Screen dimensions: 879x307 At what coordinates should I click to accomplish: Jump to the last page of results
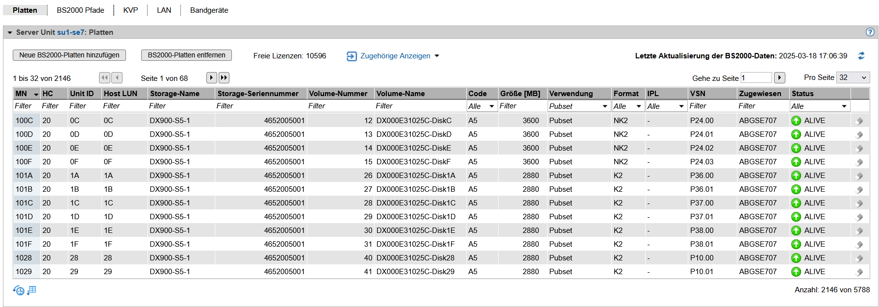pyautogui.click(x=224, y=77)
